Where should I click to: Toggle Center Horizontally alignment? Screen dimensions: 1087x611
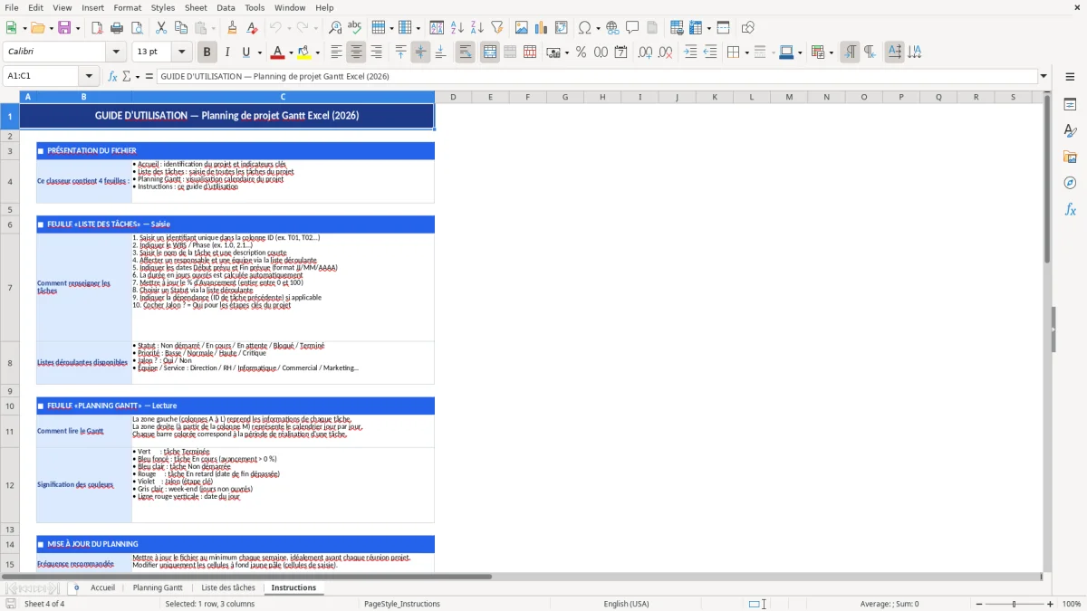click(356, 53)
